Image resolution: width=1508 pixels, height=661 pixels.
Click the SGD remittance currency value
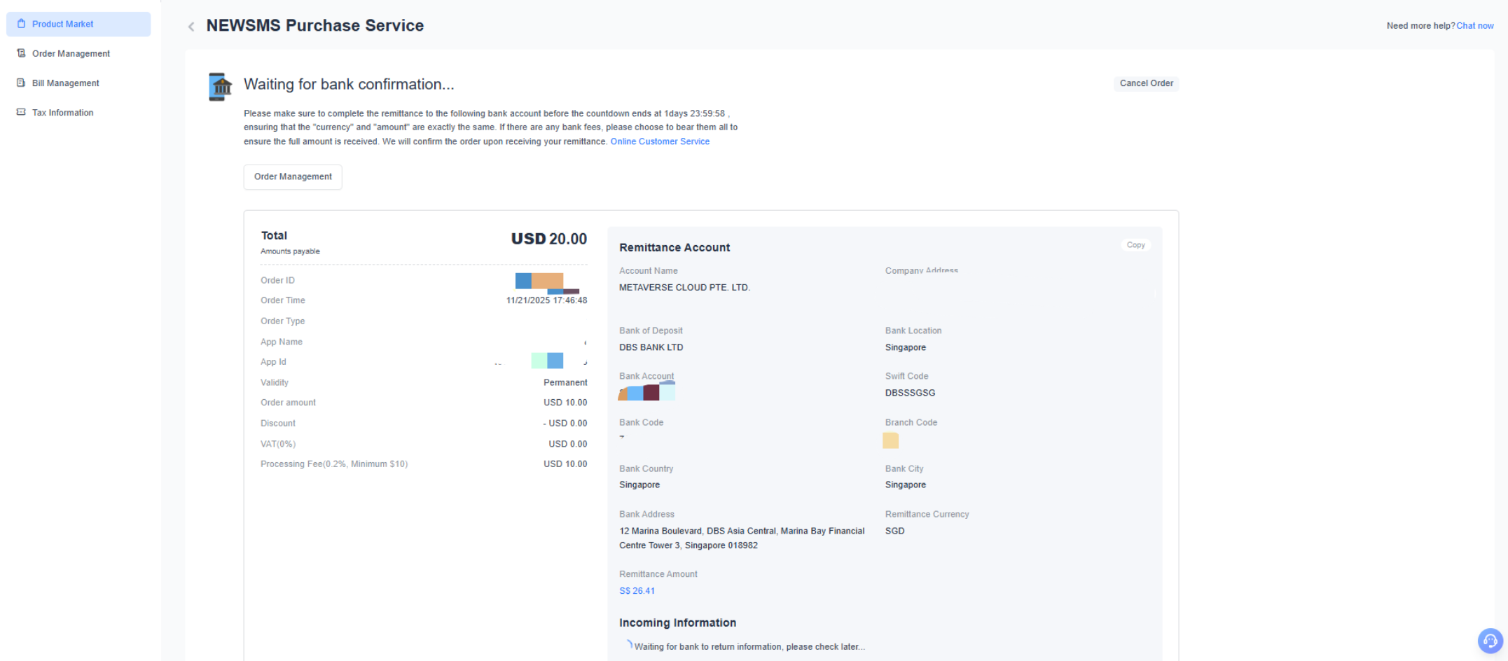click(894, 531)
